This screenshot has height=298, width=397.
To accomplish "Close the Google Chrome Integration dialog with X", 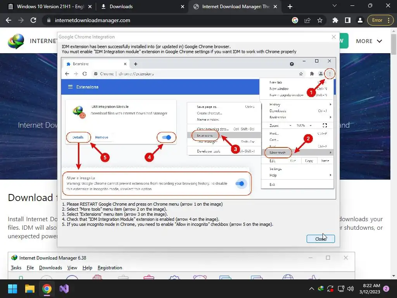I will tap(334, 37).
